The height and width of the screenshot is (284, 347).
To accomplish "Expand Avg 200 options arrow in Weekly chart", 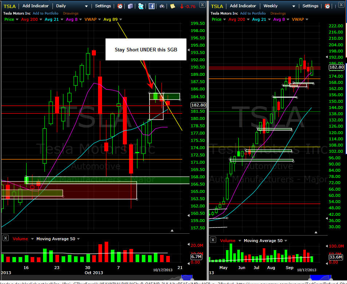I will [x=248, y=19].
